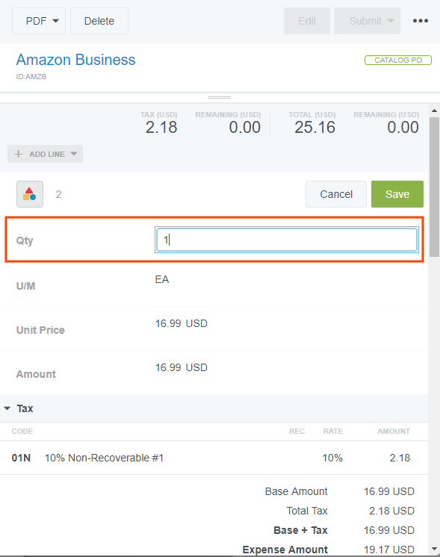Open the Amazon Business supplier link
This screenshot has width=440, height=557.
click(x=75, y=60)
